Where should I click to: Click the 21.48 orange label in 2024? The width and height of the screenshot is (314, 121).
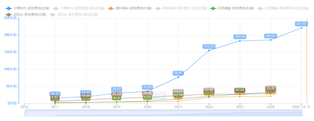point(271,92)
